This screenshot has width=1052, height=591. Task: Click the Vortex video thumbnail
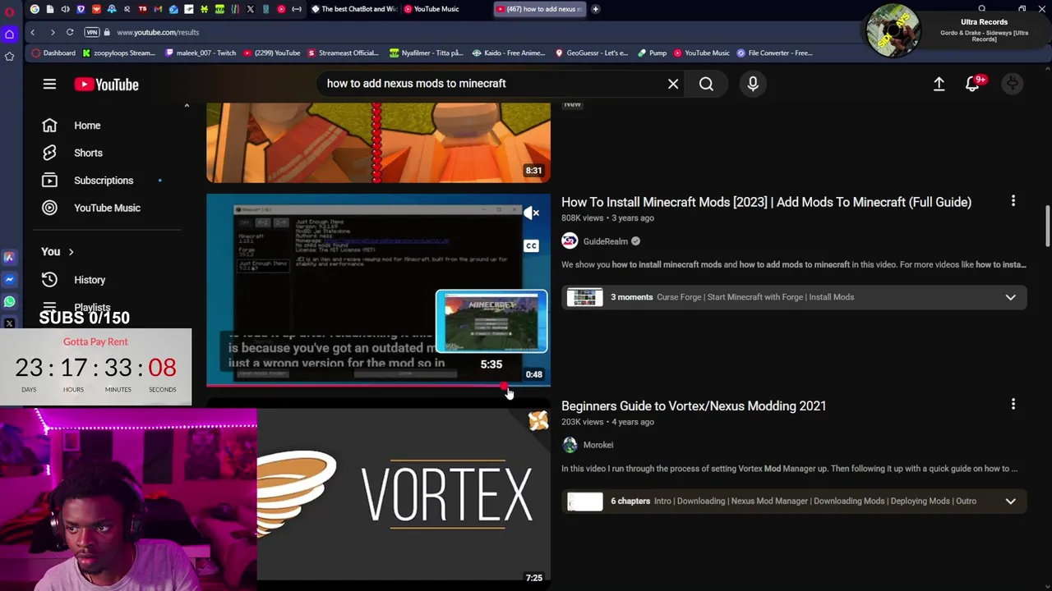(x=403, y=497)
